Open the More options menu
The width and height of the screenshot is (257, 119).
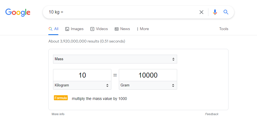pyautogui.click(x=143, y=29)
